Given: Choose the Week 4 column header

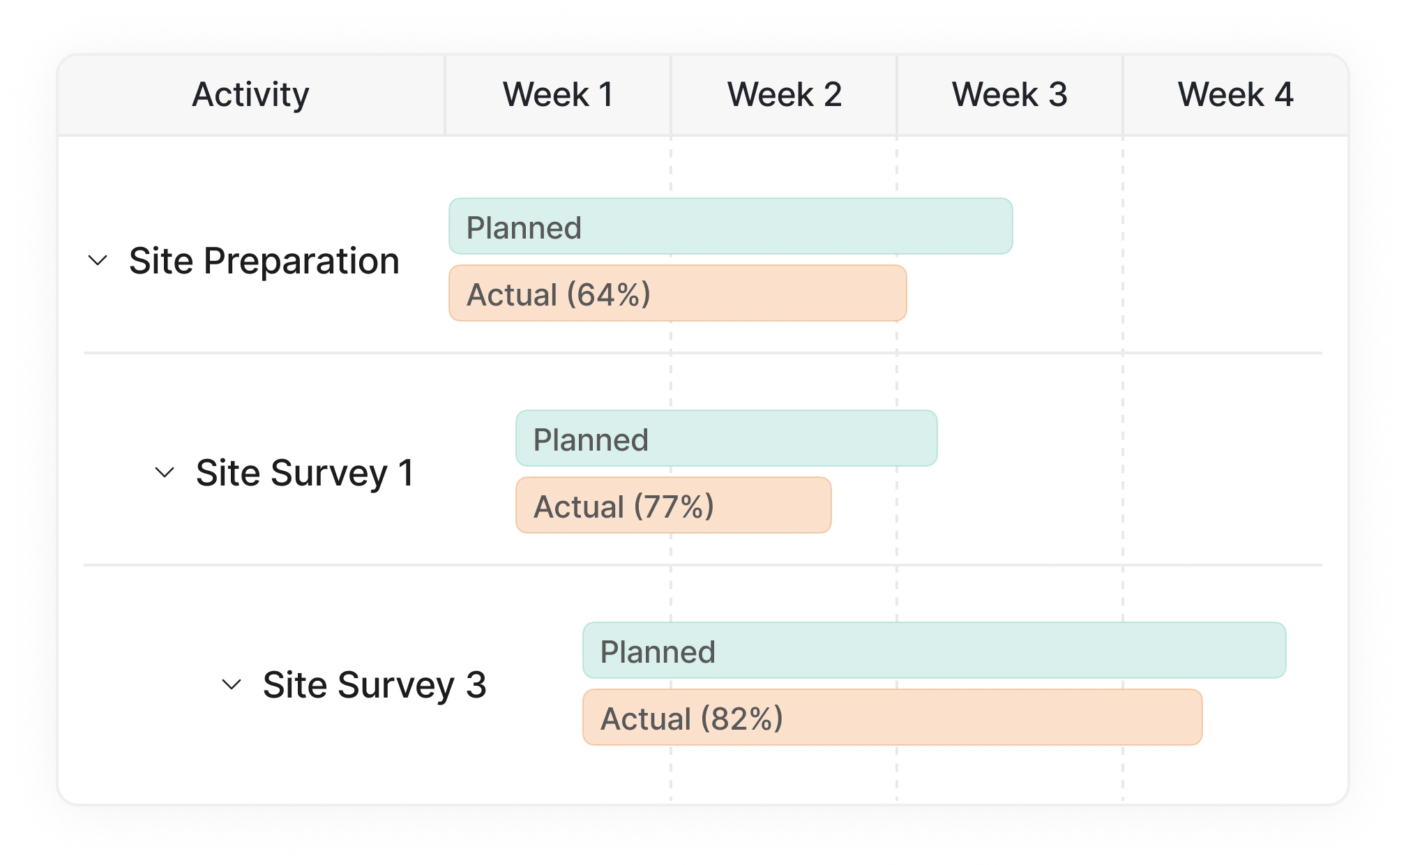Looking at the screenshot, I should (1236, 95).
